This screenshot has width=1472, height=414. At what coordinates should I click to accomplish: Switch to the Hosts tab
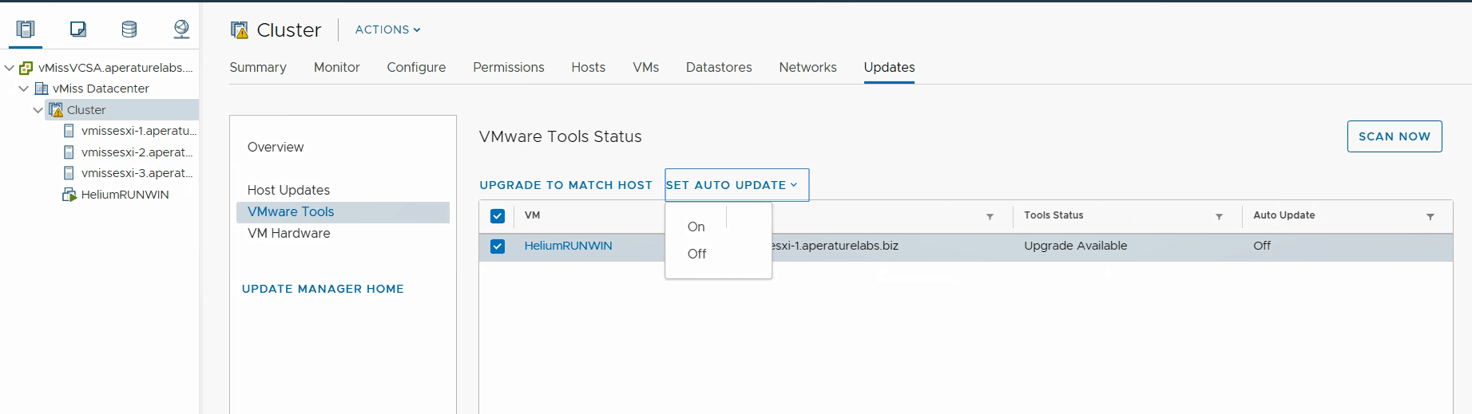coord(589,67)
